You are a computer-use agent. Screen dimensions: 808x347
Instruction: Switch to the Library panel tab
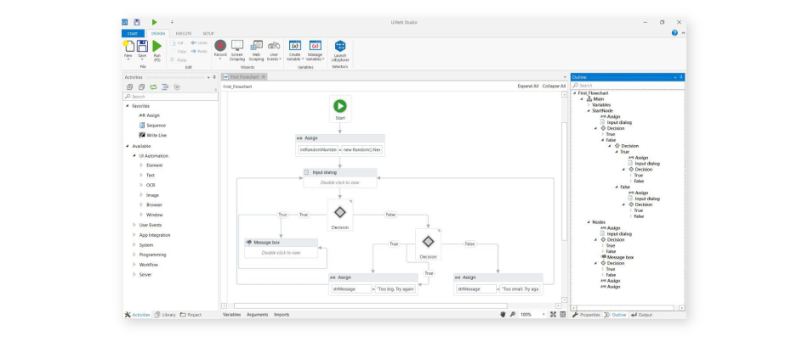(165, 315)
